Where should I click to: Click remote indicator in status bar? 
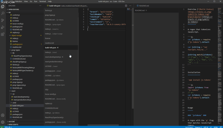(2, 127)
